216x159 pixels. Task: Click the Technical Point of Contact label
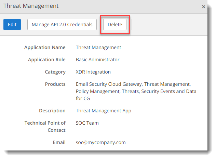coord(45,126)
